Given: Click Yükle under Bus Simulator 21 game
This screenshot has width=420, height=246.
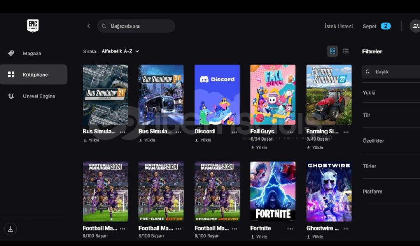Looking at the screenshot, I should pos(147,140).
